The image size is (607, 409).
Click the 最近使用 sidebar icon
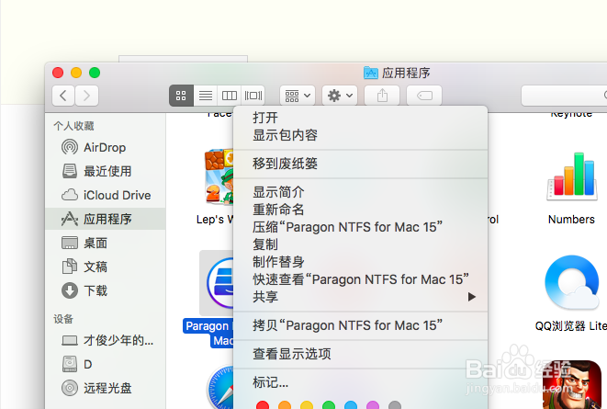[x=70, y=171]
